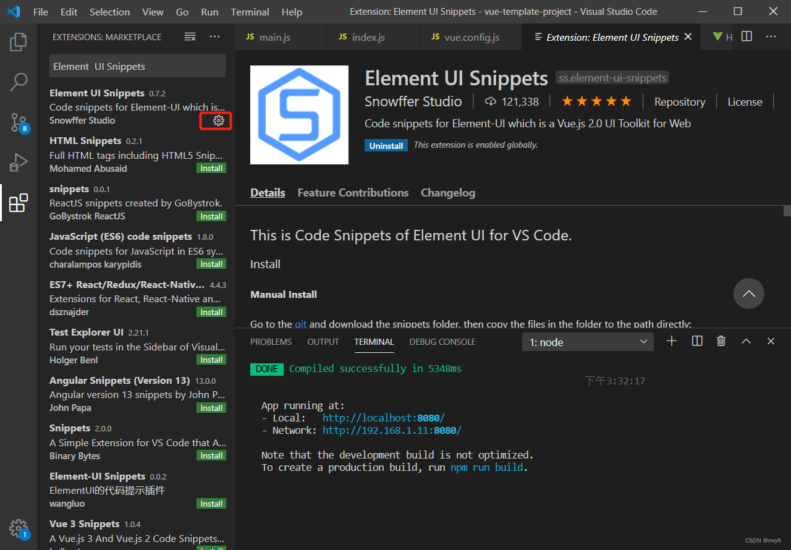Click the VS Code logo in title bar
This screenshot has height=550, width=791.
tap(14, 12)
